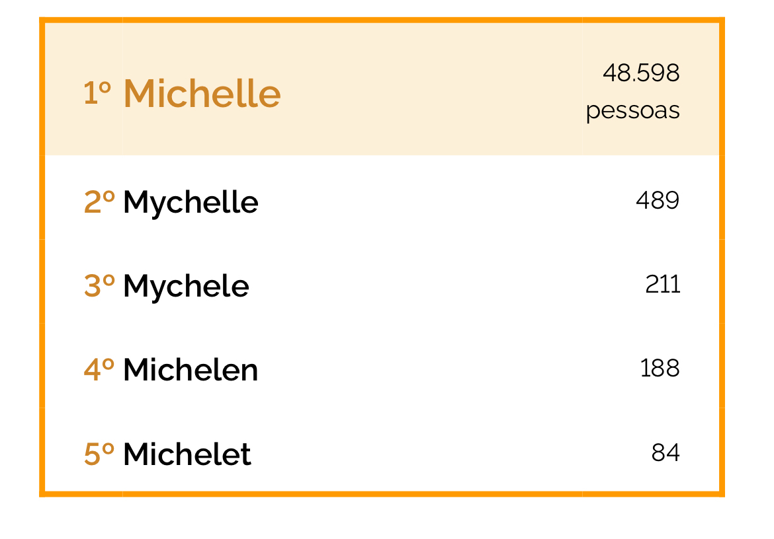Click empty space between Mychelle and 489
The width and height of the screenshot is (774, 539).
(443, 202)
